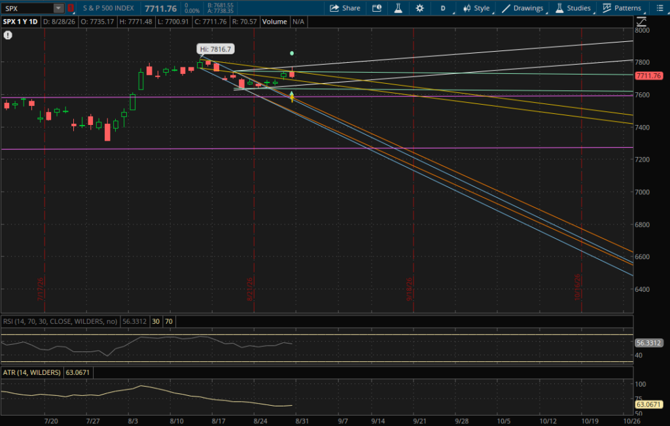Click the red alert icon beside SPX symbol

click(x=71, y=8)
